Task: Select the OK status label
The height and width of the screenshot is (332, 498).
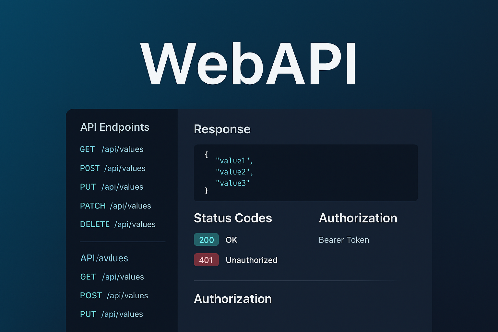Action: pos(231,240)
